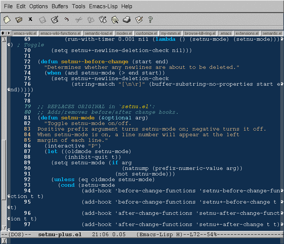The height and width of the screenshot is (244, 284).
Task: Click the Paste toolbar icon
Action: [x=103, y=19]
